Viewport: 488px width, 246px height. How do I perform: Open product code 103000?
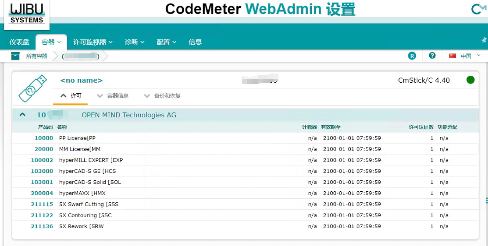pyautogui.click(x=42, y=171)
